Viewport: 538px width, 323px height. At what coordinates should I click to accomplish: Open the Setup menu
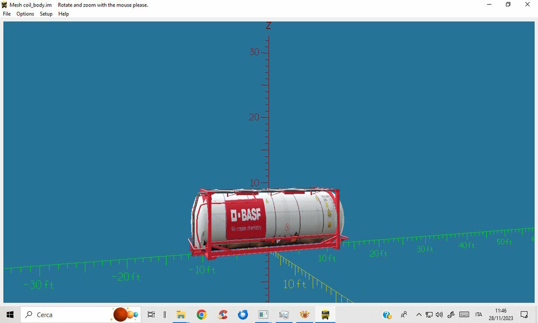46,14
